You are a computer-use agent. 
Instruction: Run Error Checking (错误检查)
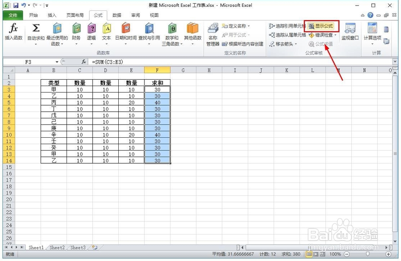click(x=321, y=34)
